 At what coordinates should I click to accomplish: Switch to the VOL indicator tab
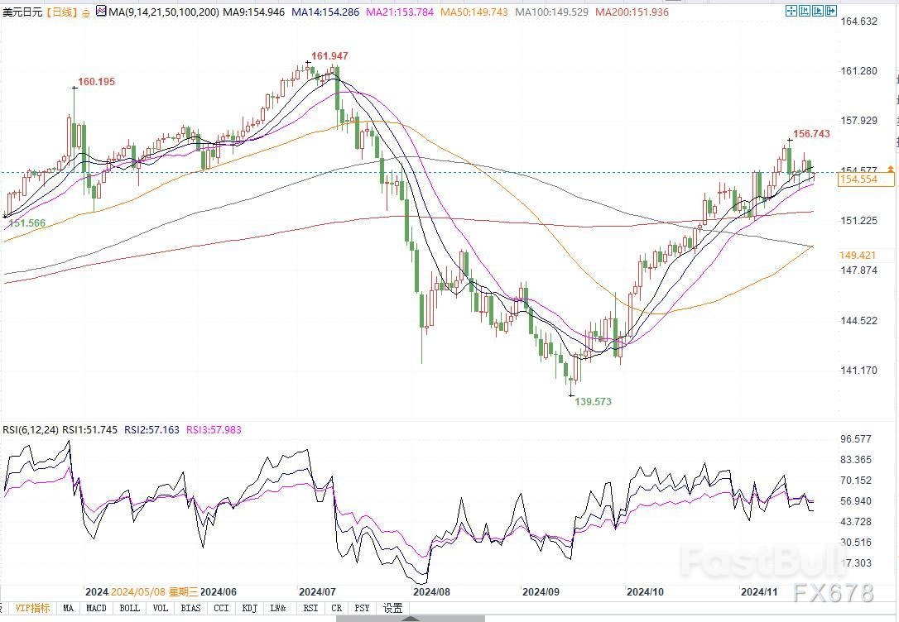click(x=161, y=608)
